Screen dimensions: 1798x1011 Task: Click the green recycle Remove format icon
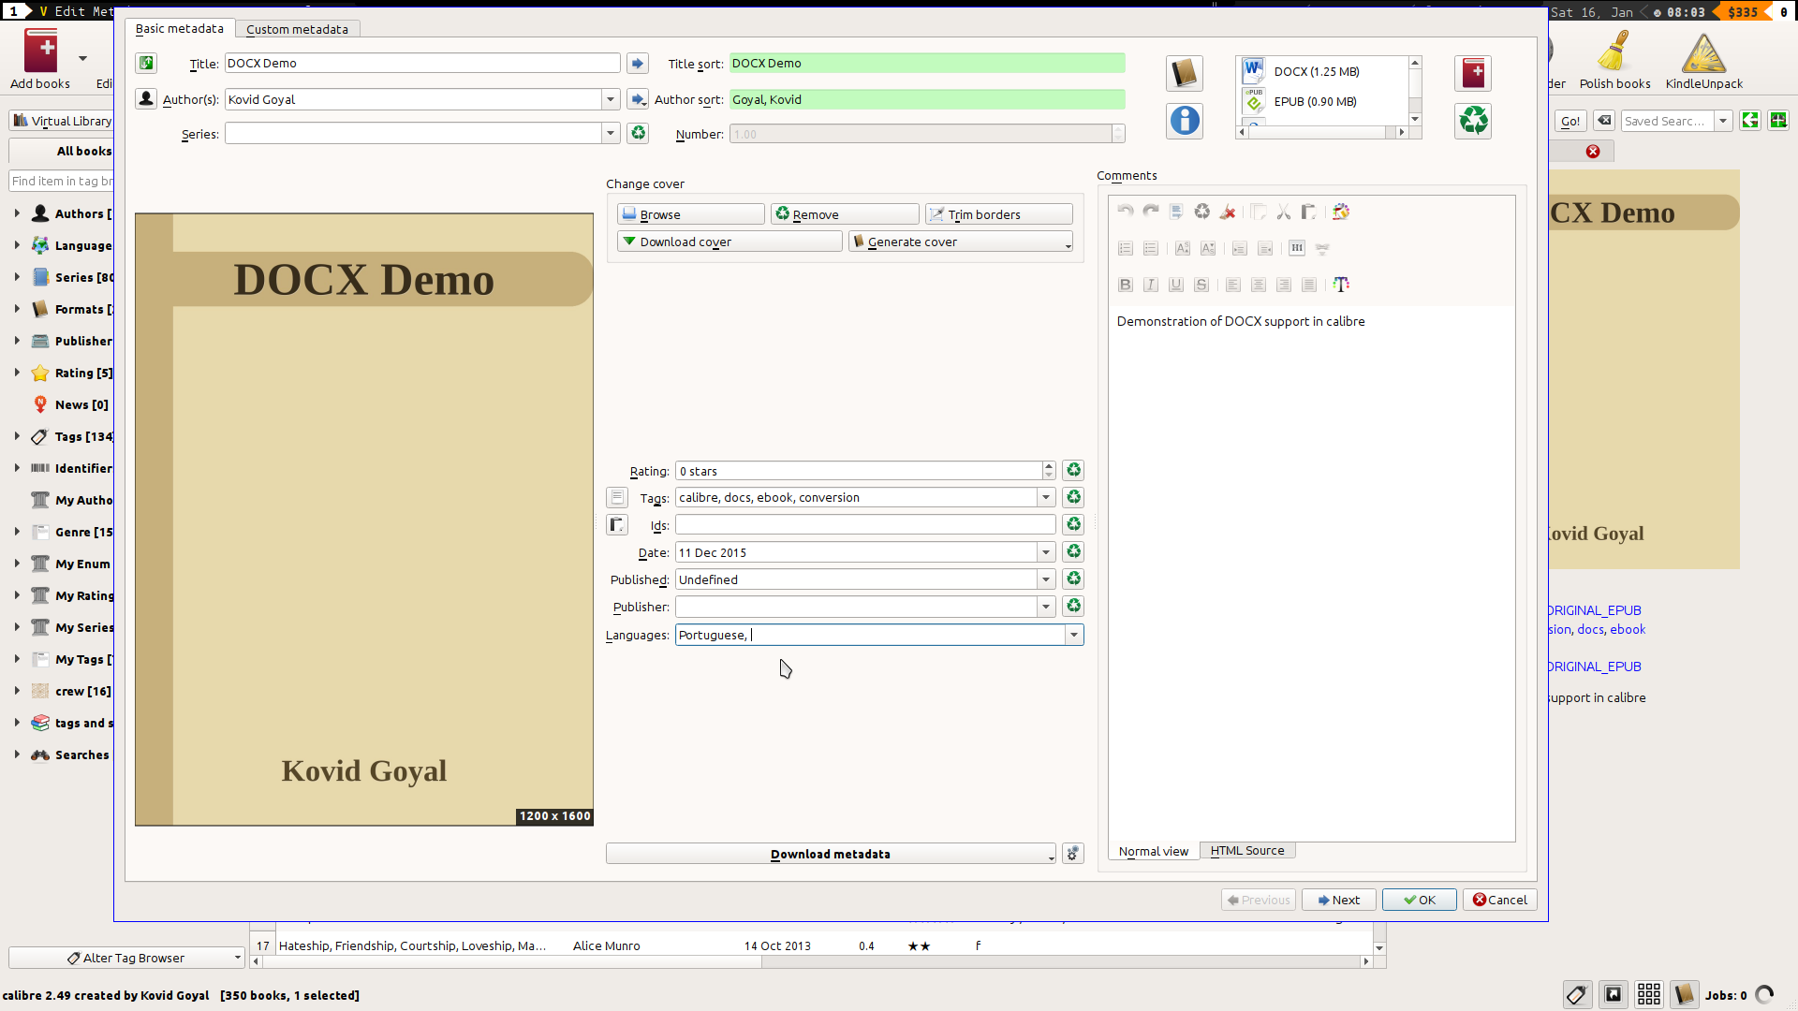[x=1473, y=121]
